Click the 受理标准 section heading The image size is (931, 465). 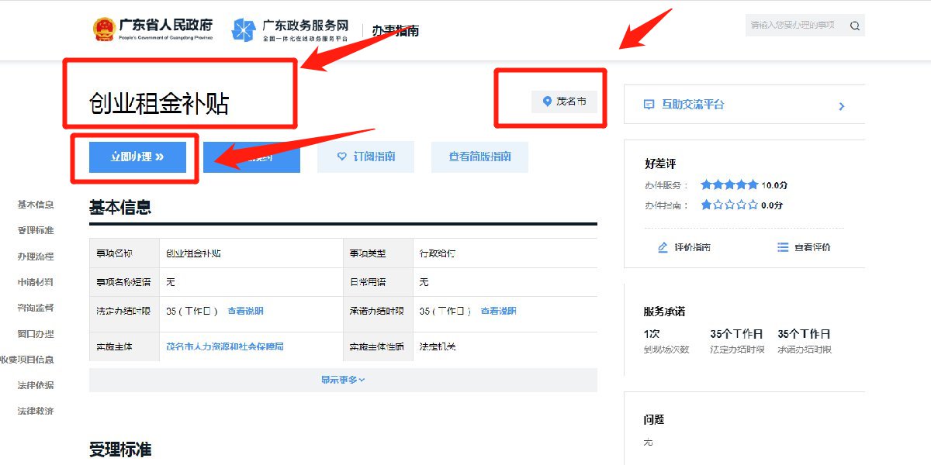(x=120, y=449)
